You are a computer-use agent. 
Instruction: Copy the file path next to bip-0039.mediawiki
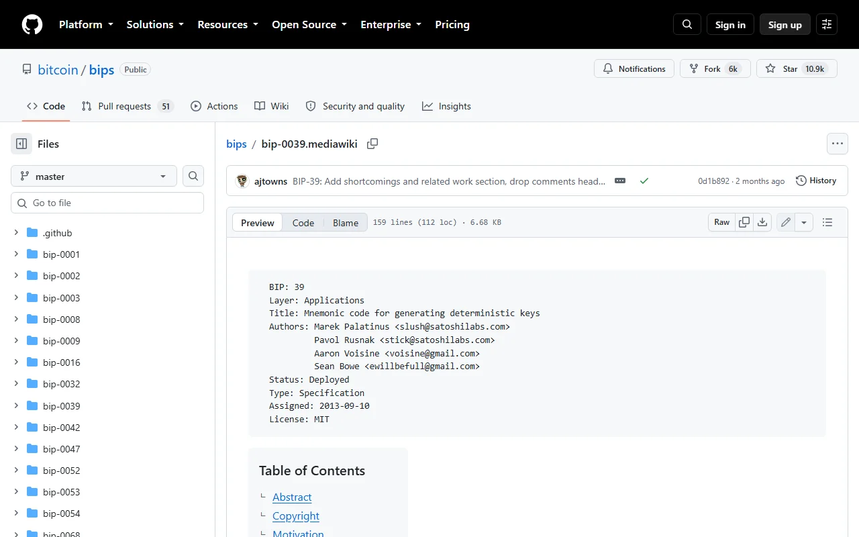click(x=372, y=144)
